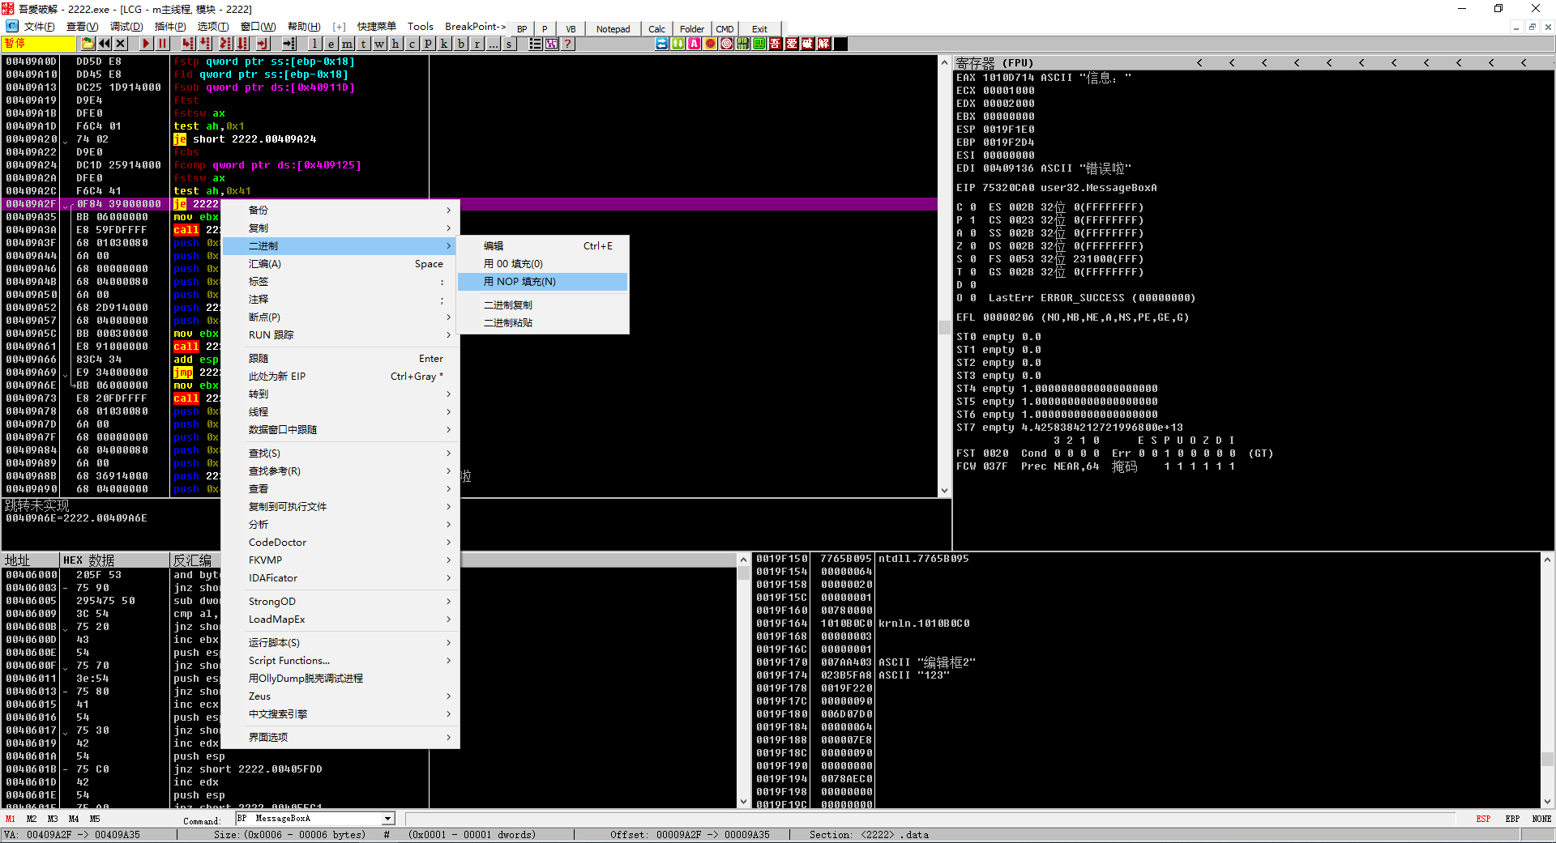The width and height of the screenshot is (1556, 843).
Task: Click the CMD shortcut button
Action: point(725,28)
